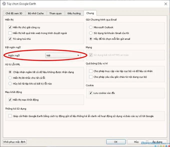170x147 pixels.
Task: Close the Tùy chọn Google Earth dialog
Action: (165, 3)
